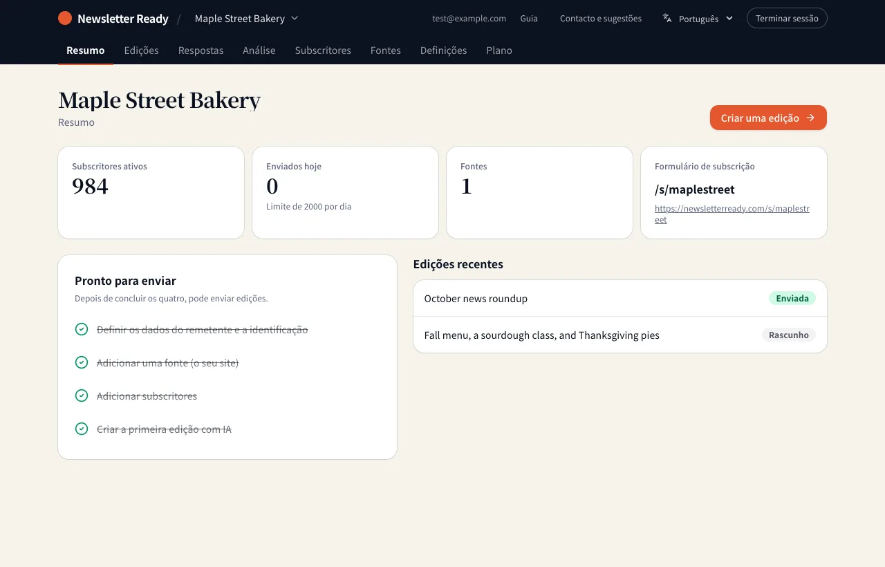Click check icon beside Adicionar uma fonte
Image resolution: width=885 pixels, height=567 pixels.
tap(82, 362)
